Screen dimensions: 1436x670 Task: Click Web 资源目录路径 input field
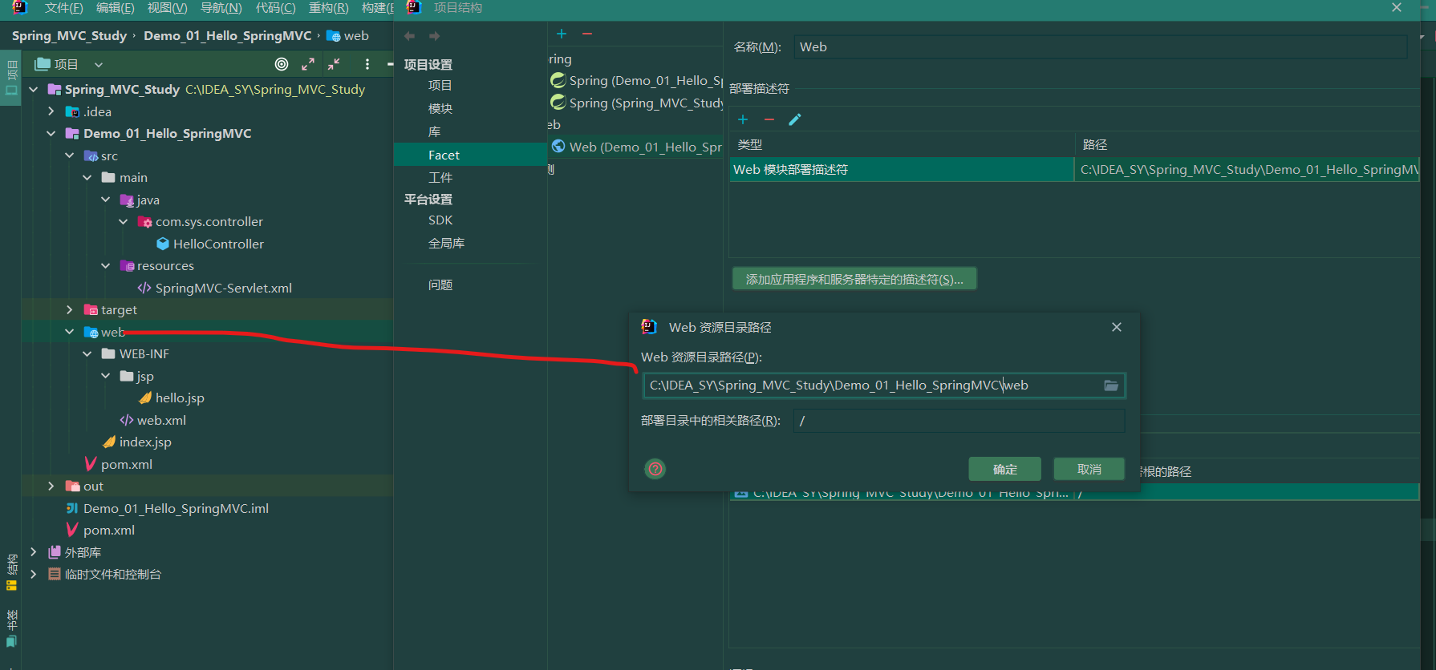pyautogui.click(x=884, y=385)
